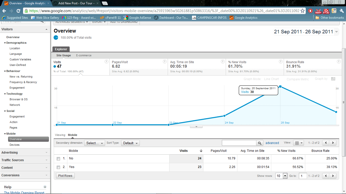Click the AdBlock stop-sign icon in the toolbar
The image size is (346, 194).
pos(310,11)
